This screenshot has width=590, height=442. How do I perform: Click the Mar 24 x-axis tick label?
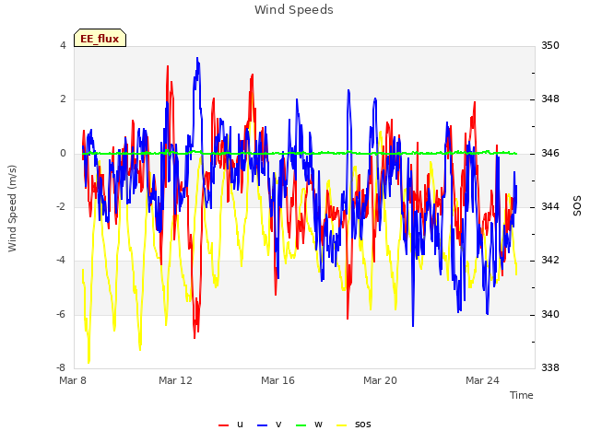pos(482,380)
